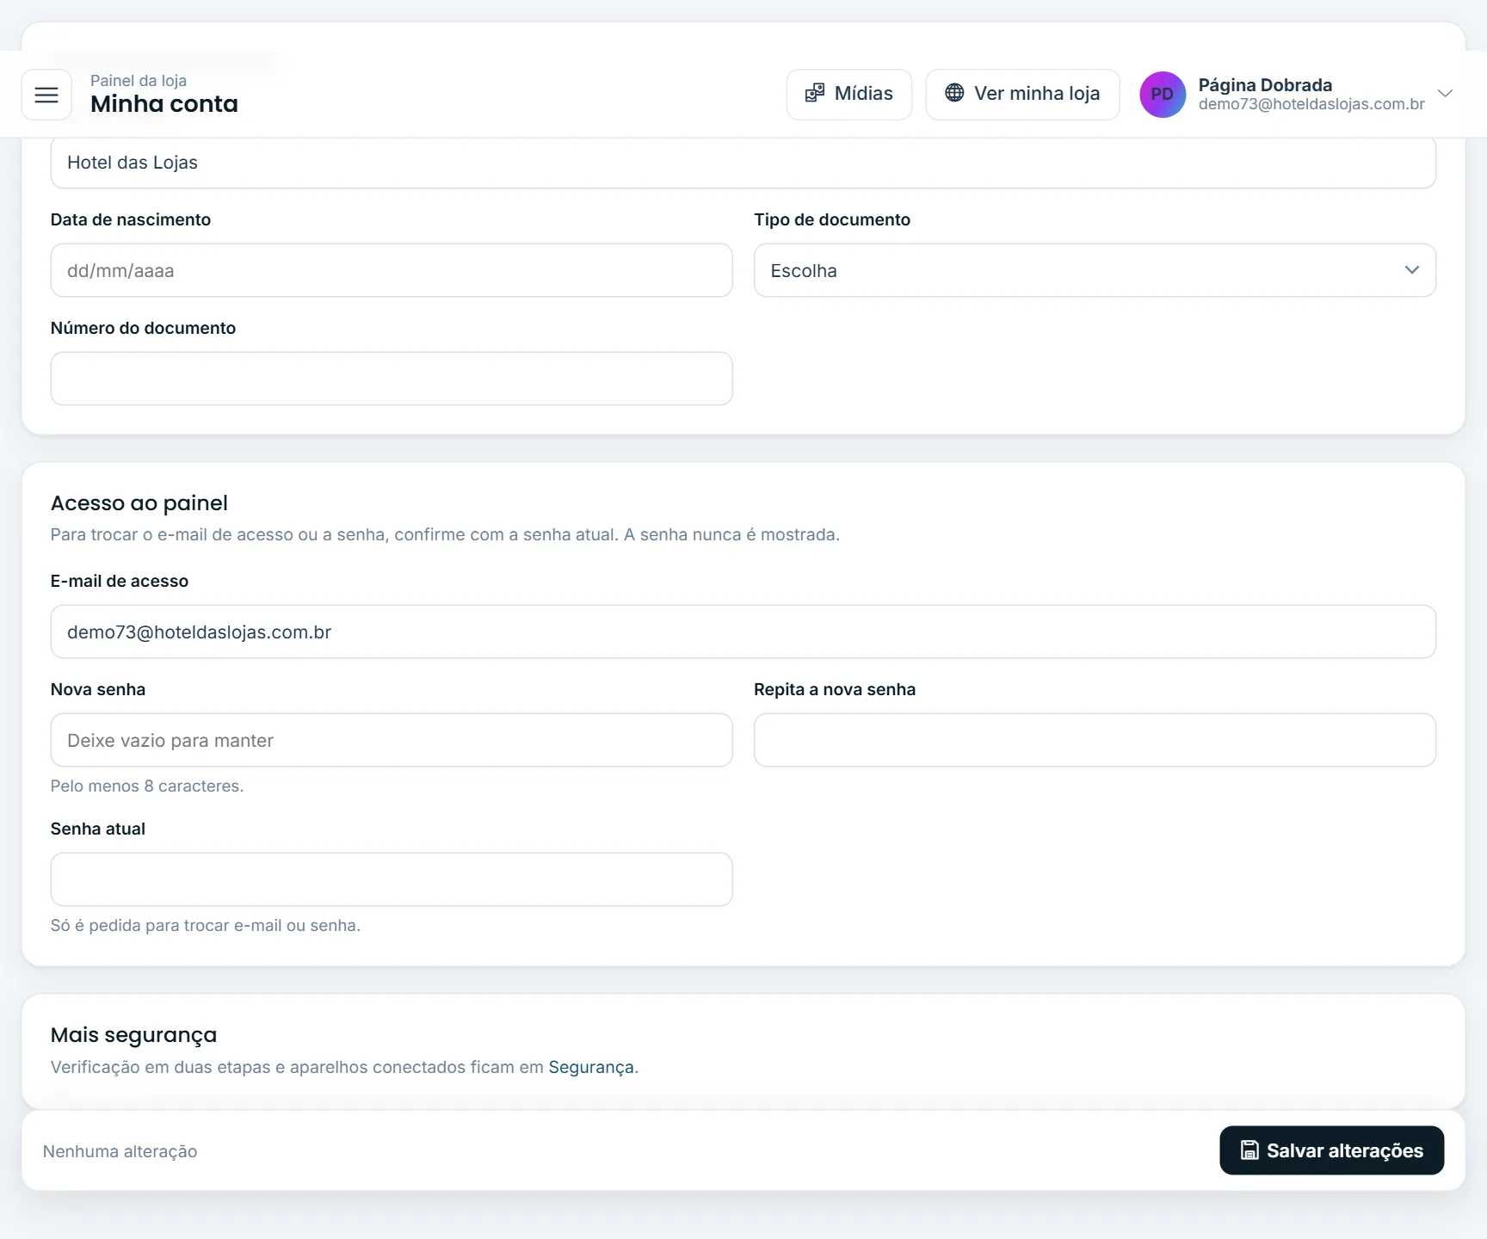Click the Hotel das Lojas name field
Image resolution: width=1487 pixels, height=1239 pixels.
coord(743,163)
